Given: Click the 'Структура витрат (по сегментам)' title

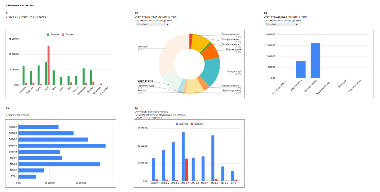Looking at the screenshot, I should tap(156, 17).
